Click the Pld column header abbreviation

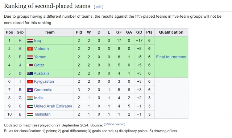(x=79, y=32)
